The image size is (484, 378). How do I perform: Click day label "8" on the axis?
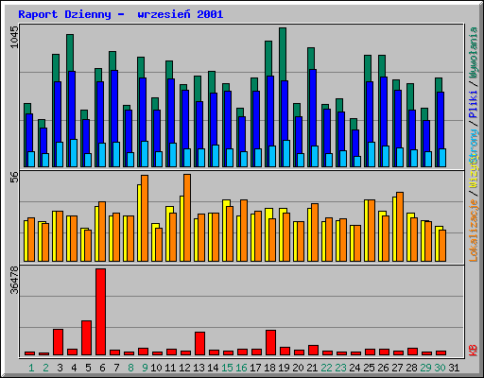tap(130, 368)
